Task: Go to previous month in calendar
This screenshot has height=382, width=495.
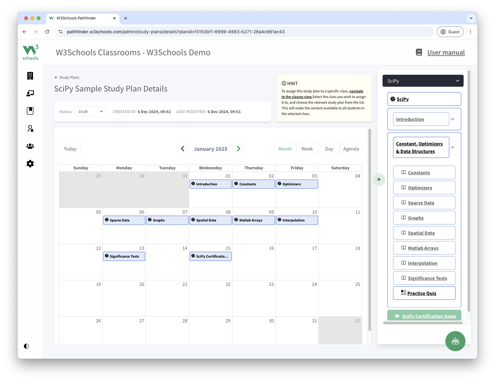Action: (x=182, y=149)
